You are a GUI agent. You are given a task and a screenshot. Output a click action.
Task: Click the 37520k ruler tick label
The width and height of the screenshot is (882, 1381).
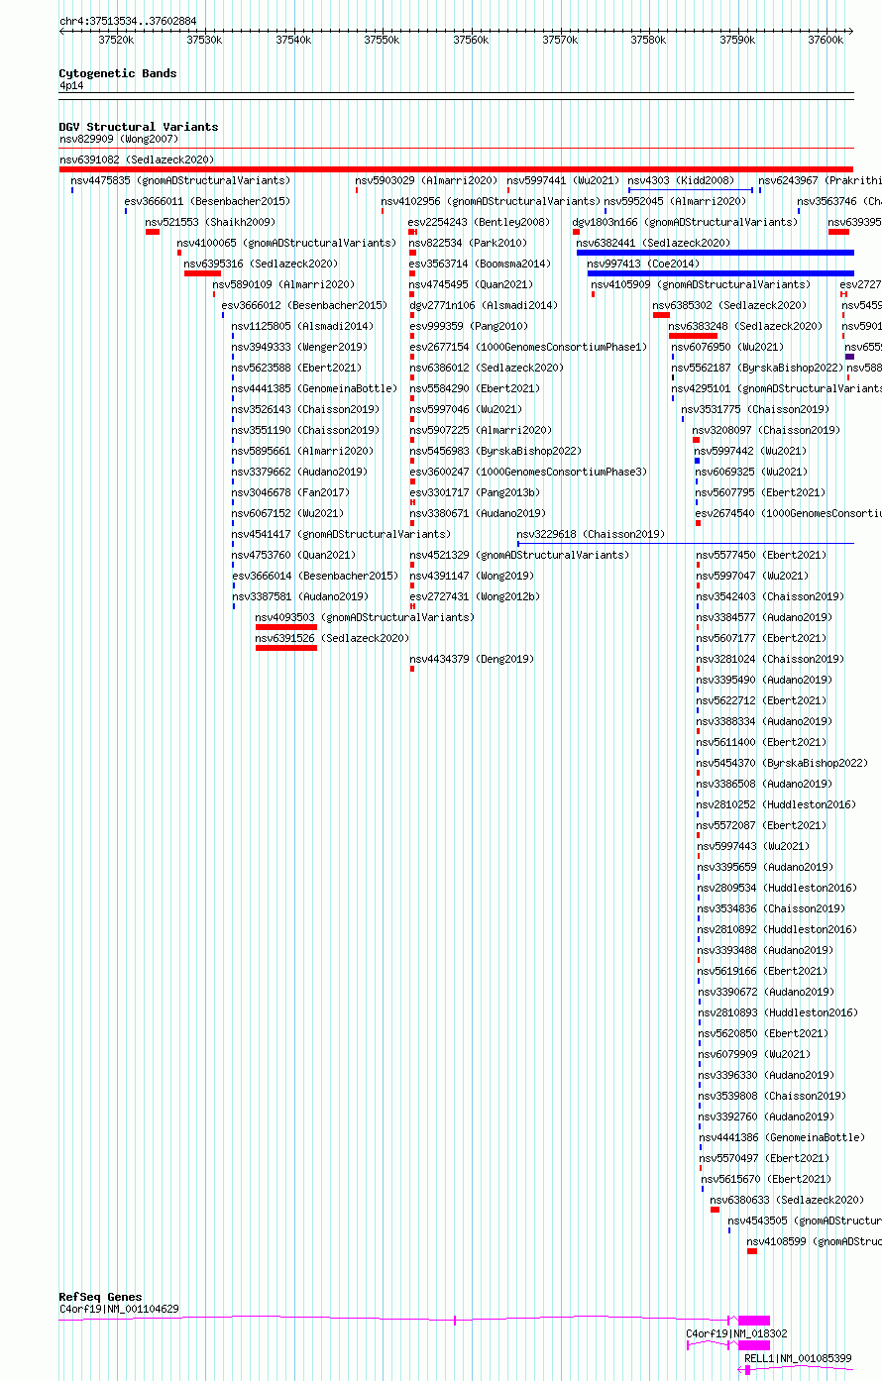click(116, 40)
